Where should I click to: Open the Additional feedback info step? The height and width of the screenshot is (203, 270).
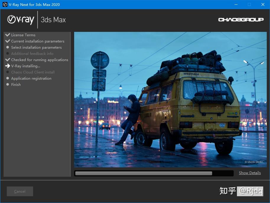(32, 53)
